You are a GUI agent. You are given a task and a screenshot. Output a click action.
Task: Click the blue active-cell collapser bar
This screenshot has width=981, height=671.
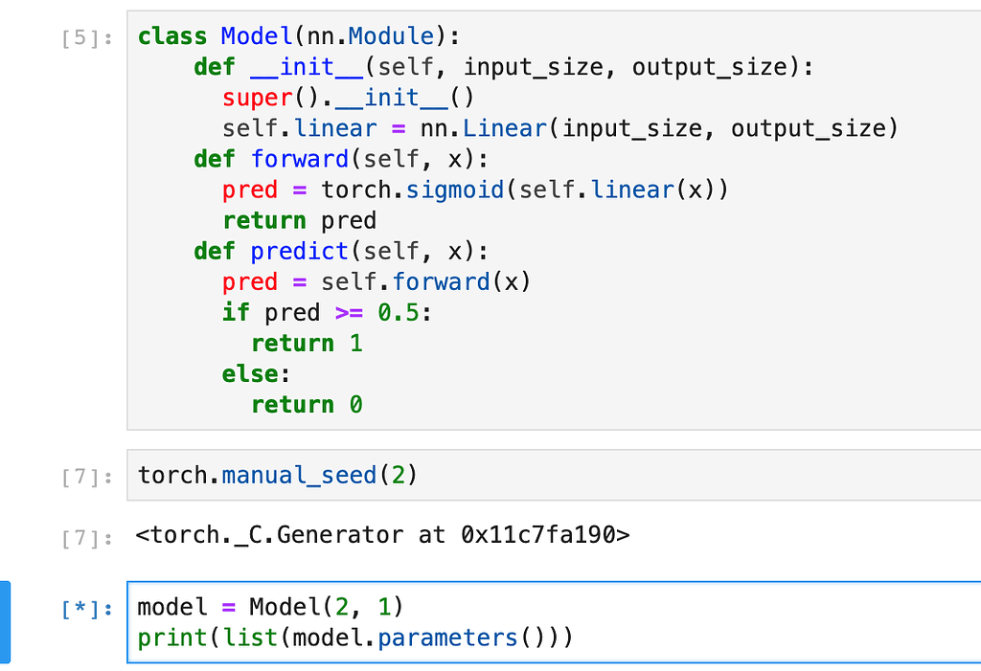5,622
